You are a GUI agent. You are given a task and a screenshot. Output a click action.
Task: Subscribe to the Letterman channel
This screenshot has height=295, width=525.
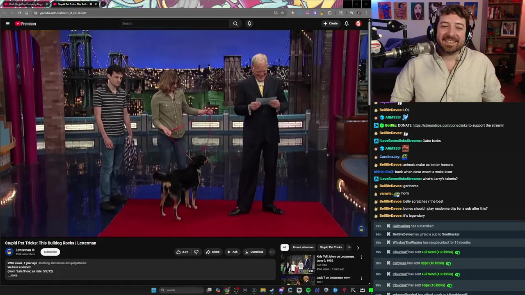(x=50, y=252)
